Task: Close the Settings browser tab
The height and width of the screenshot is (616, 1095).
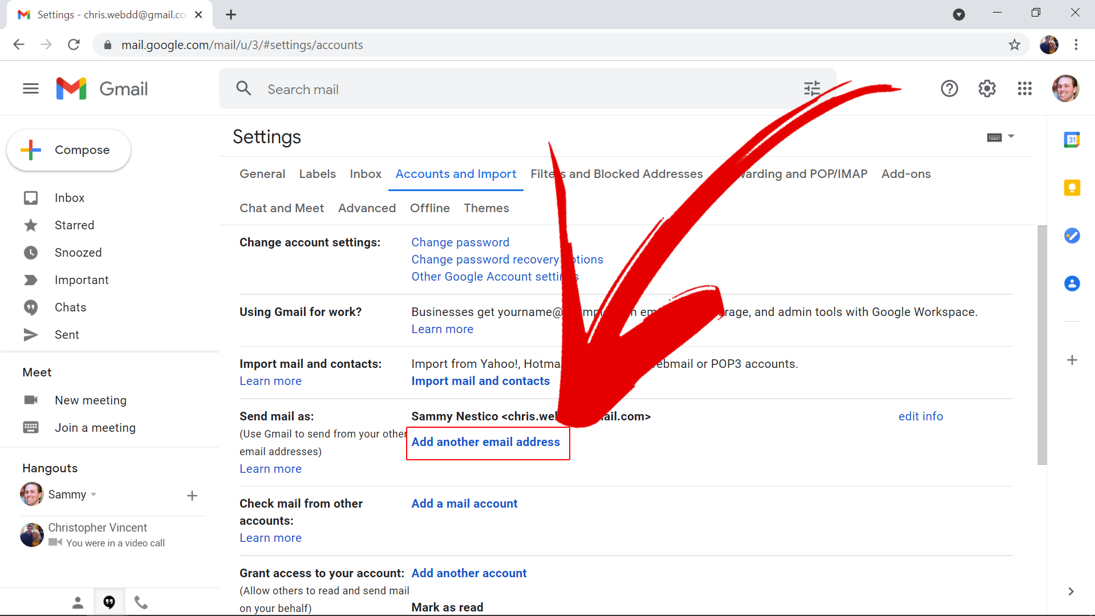Action: click(198, 14)
